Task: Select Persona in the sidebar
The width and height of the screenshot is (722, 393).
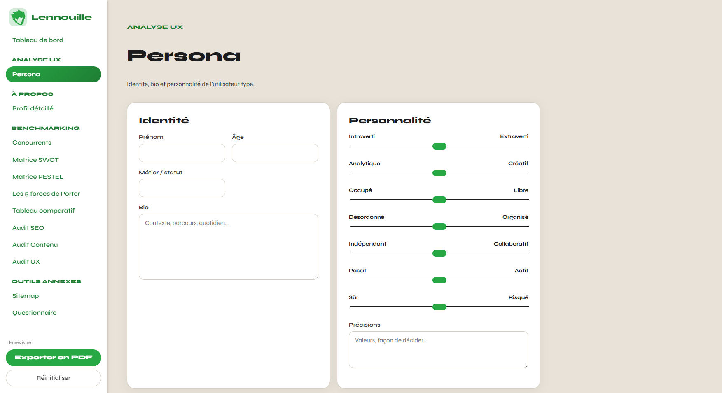Action: click(x=54, y=74)
